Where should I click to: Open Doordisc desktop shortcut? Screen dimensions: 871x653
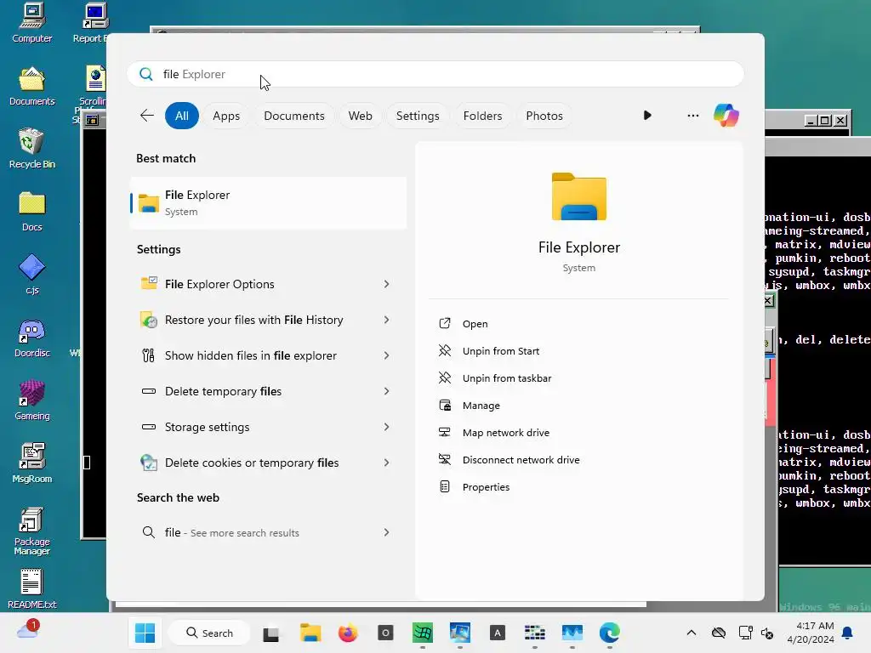(32, 338)
